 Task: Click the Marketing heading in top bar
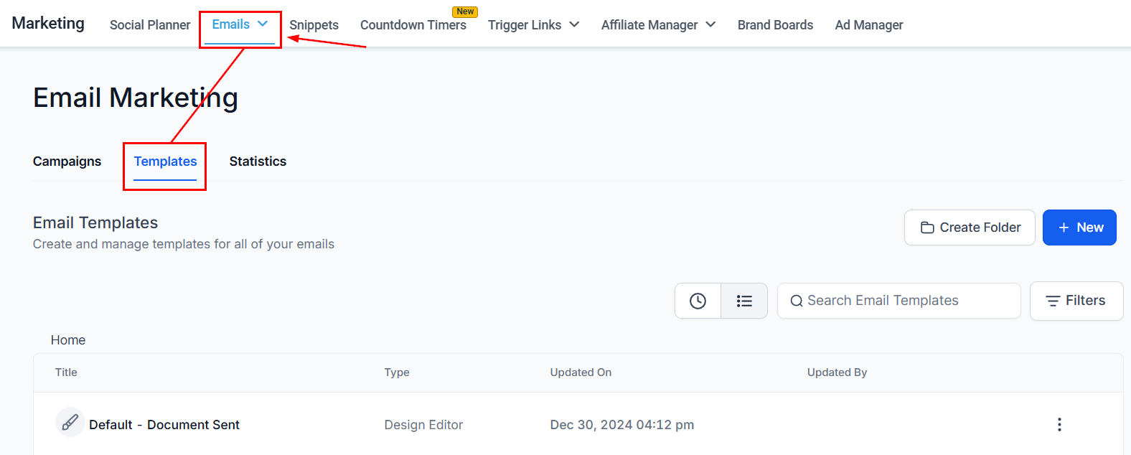coord(48,24)
